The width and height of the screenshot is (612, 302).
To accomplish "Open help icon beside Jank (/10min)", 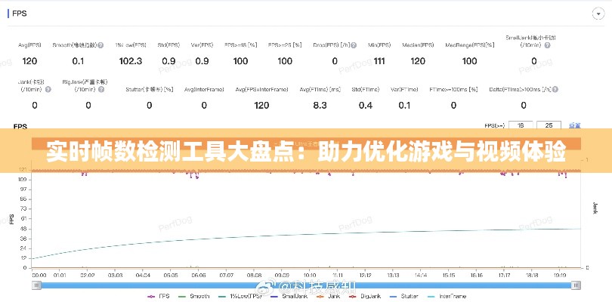I will pyautogui.click(x=48, y=89).
